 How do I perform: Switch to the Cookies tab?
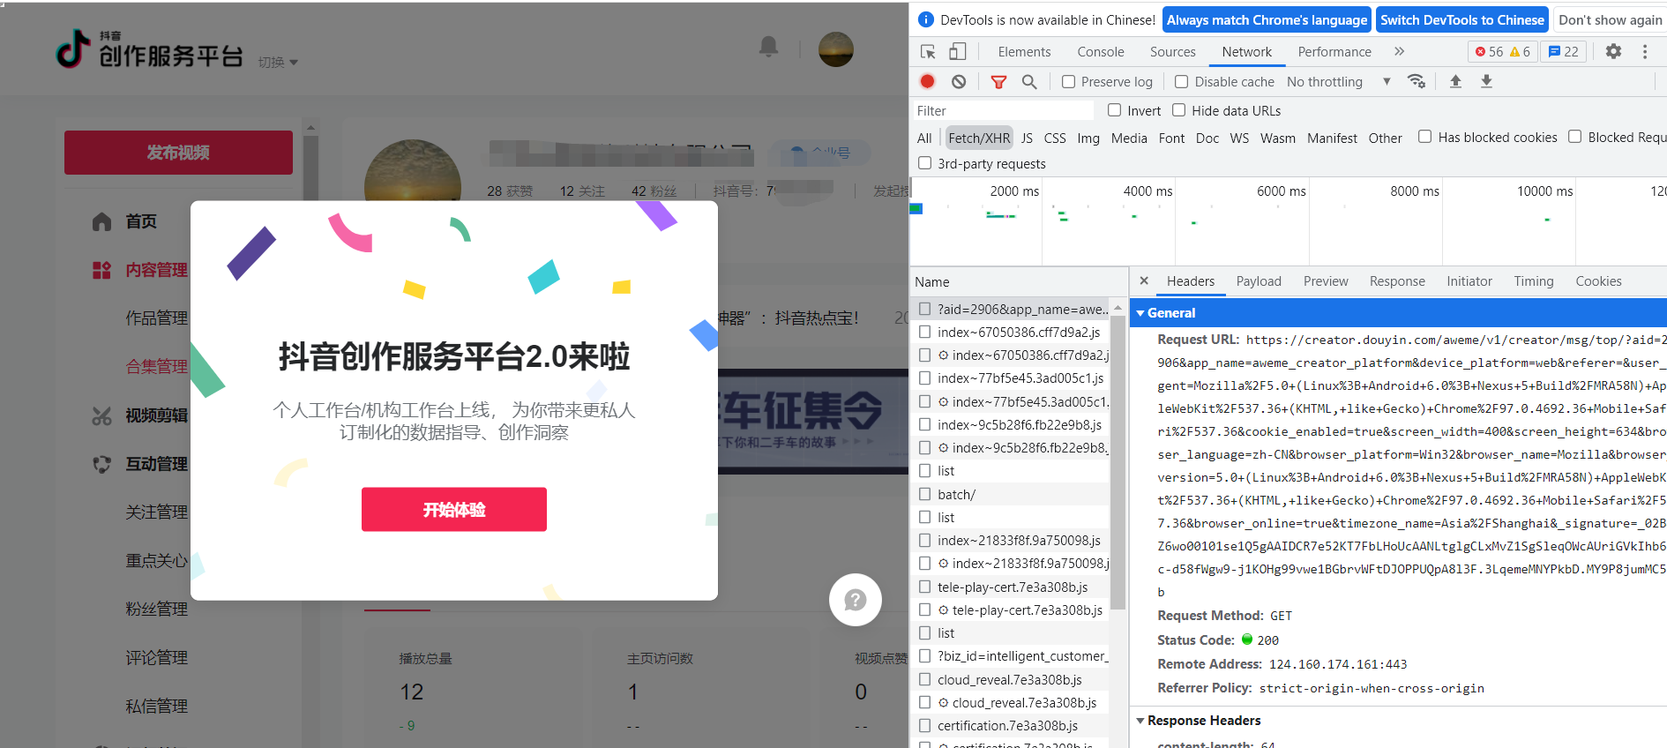tap(1598, 281)
